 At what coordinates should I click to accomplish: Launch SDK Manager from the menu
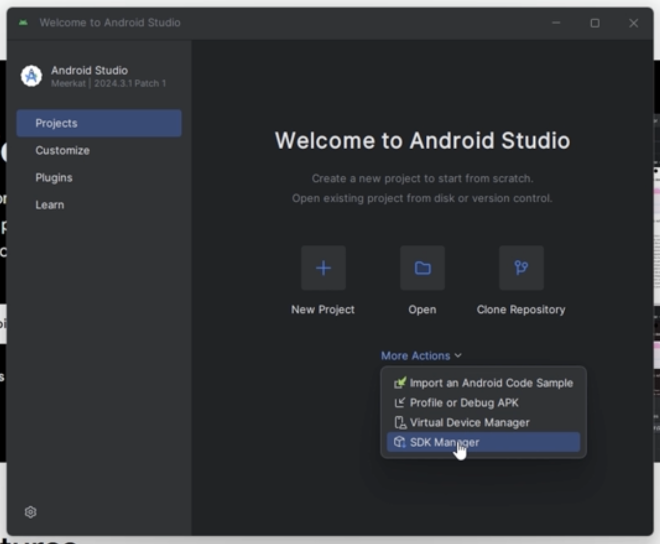click(x=483, y=442)
